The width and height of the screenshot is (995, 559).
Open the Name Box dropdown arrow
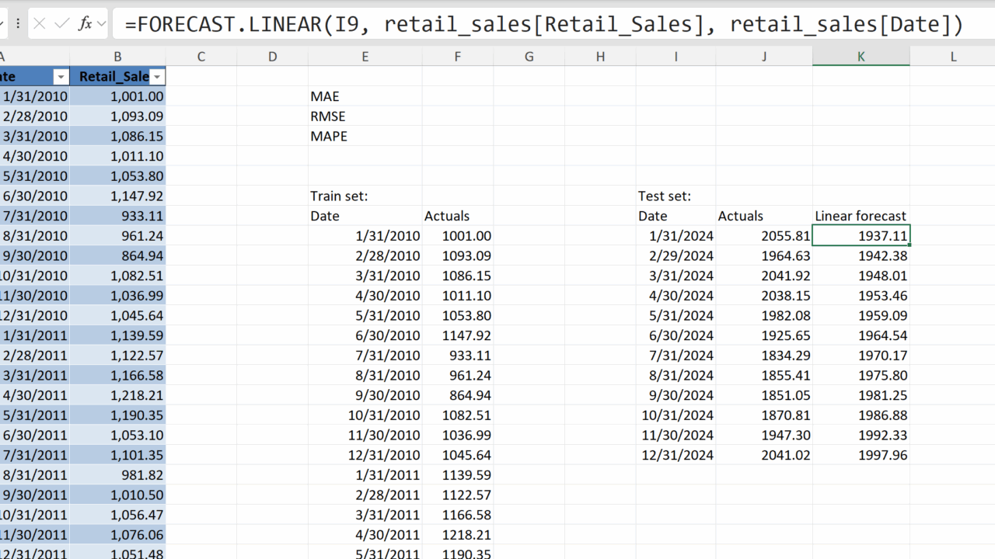click(x=2, y=24)
